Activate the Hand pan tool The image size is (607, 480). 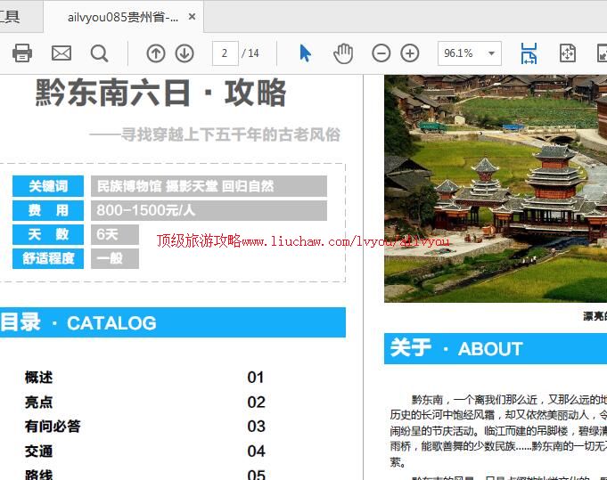click(x=343, y=53)
